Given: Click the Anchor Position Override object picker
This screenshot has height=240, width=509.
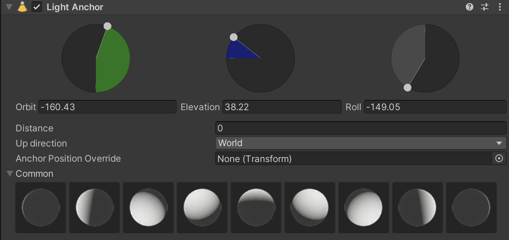Looking at the screenshot, I should click(499, 159).
